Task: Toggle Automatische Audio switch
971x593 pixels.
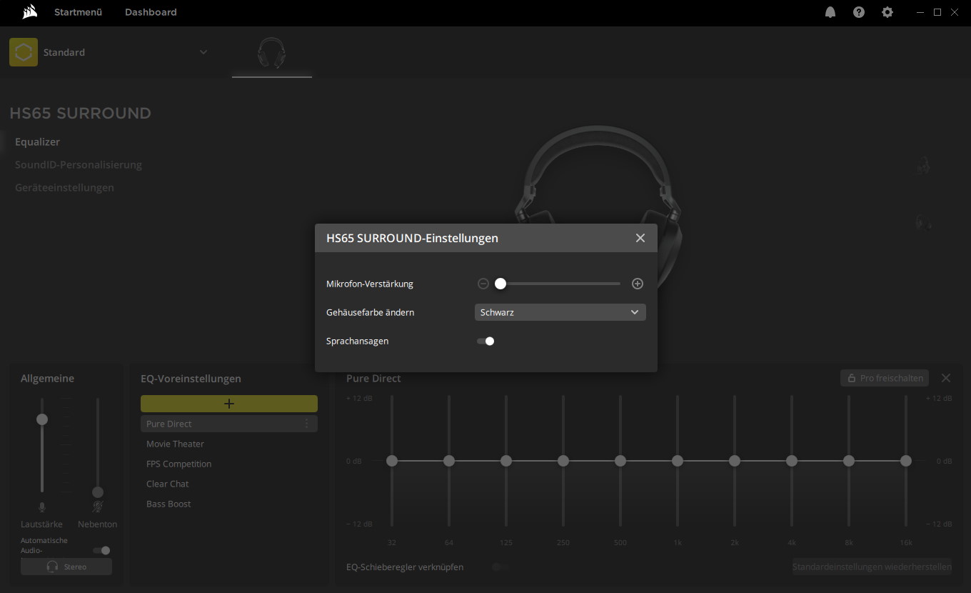Action: [101, 550]
